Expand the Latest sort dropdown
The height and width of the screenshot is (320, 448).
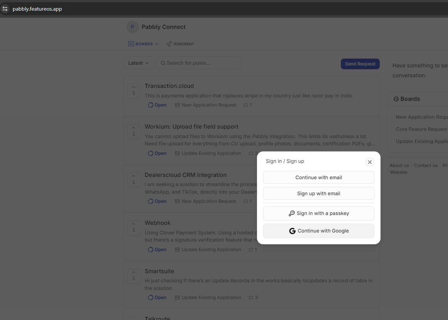(x=139, y=63)
